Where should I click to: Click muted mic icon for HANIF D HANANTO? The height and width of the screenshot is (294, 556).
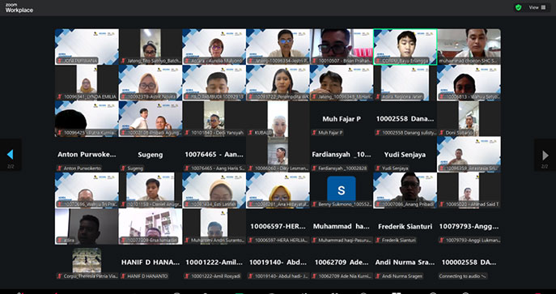point(123,276)
